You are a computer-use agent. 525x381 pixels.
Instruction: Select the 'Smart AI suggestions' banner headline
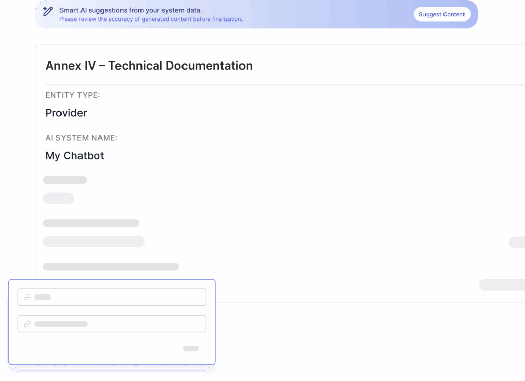pyautogui.click(x=130, y=10)
